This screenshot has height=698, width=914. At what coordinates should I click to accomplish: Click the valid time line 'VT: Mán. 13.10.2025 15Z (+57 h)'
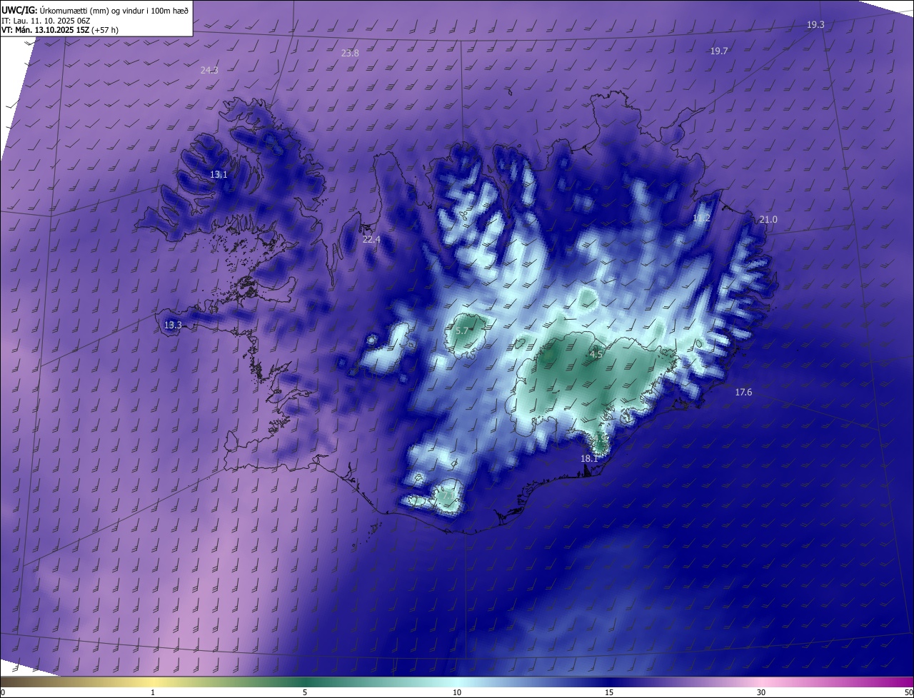(60, 30)
